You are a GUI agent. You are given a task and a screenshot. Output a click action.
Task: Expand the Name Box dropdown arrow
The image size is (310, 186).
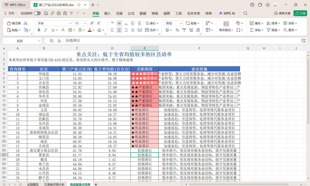[x=39, y=41]
